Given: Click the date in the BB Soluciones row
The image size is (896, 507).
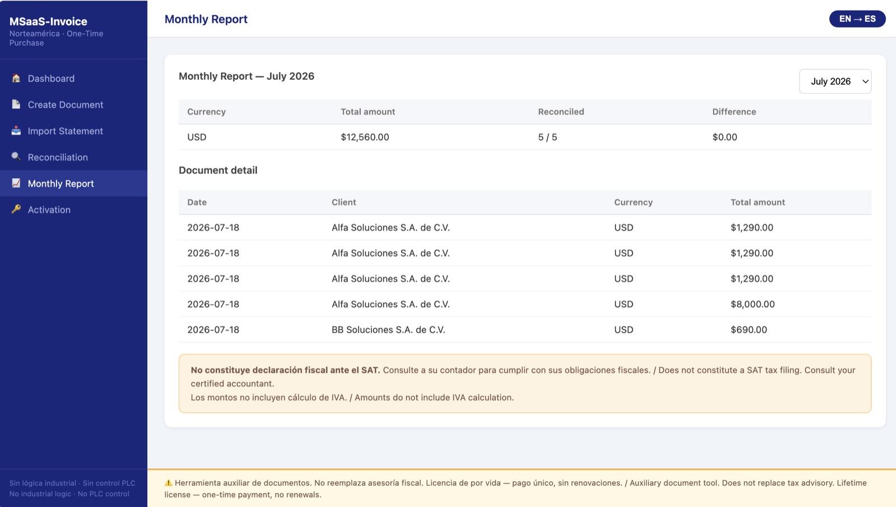Looking at the screenshot, I should coord(213,330).
